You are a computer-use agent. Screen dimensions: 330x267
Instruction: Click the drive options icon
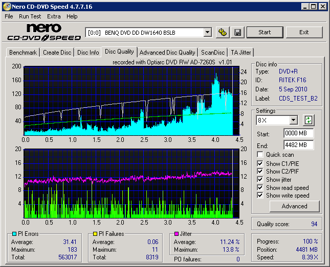coord(223,32)
